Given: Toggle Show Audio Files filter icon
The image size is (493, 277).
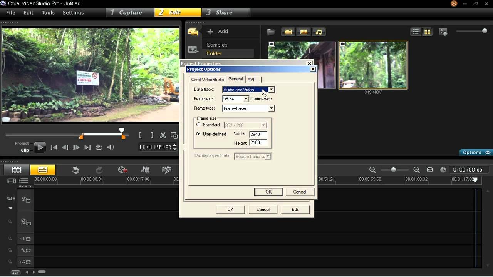Looking at the screenshot, I should pos(319,32).
